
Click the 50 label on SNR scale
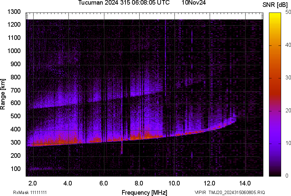click(288, 12)
